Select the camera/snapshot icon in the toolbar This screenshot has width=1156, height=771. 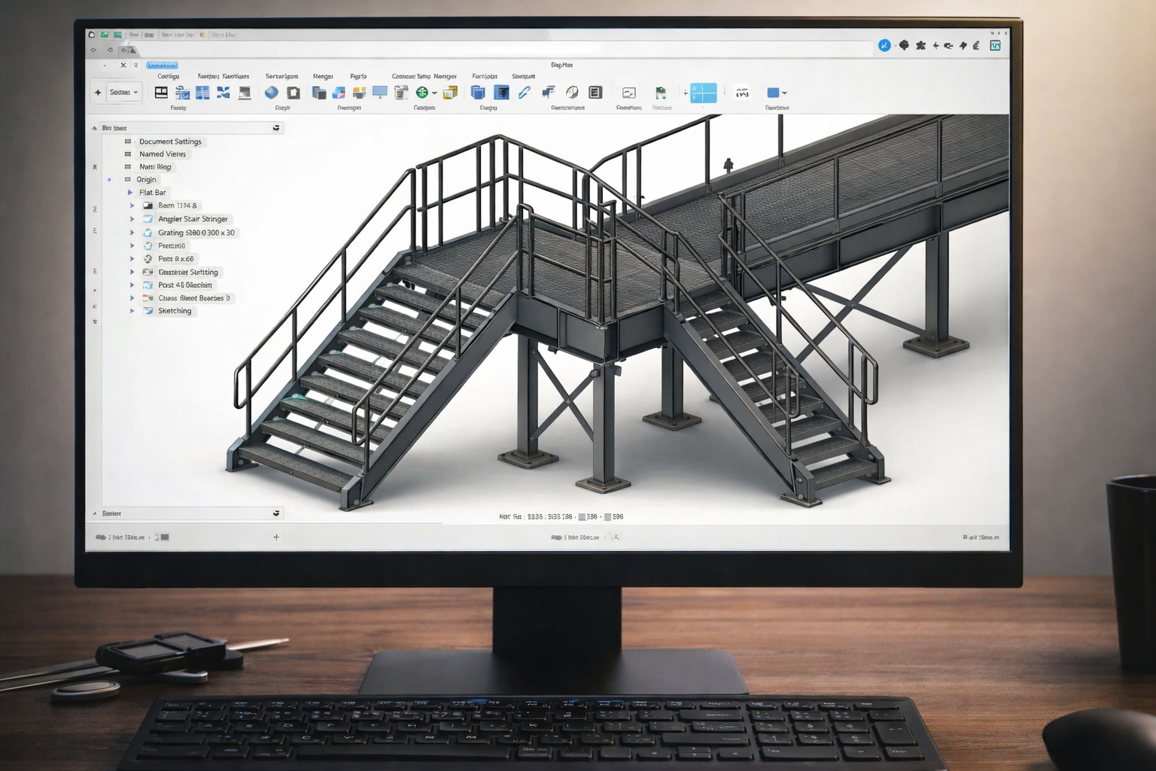coord(629,94)
